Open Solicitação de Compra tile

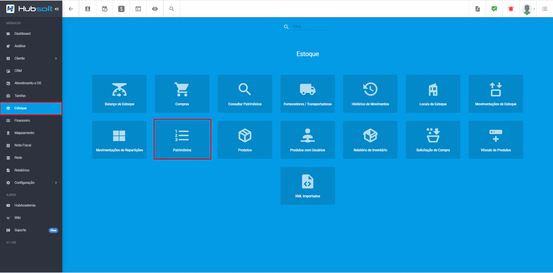433,140
